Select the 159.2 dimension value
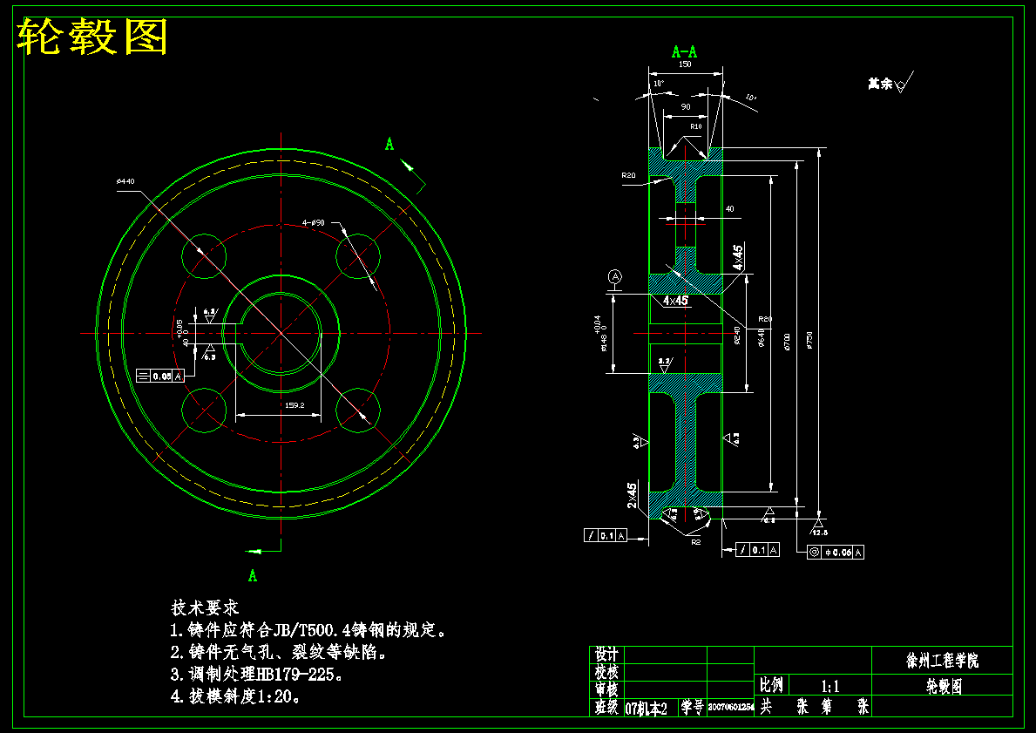Viewport: 1036px width, 733px height. pos(294,405)
